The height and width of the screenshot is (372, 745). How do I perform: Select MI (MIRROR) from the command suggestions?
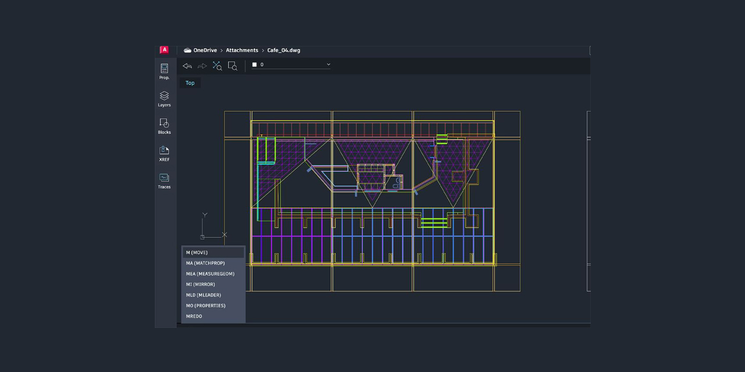pos(200,284)
